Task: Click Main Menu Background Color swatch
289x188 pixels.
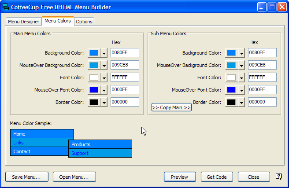Action: coord(93,53)
